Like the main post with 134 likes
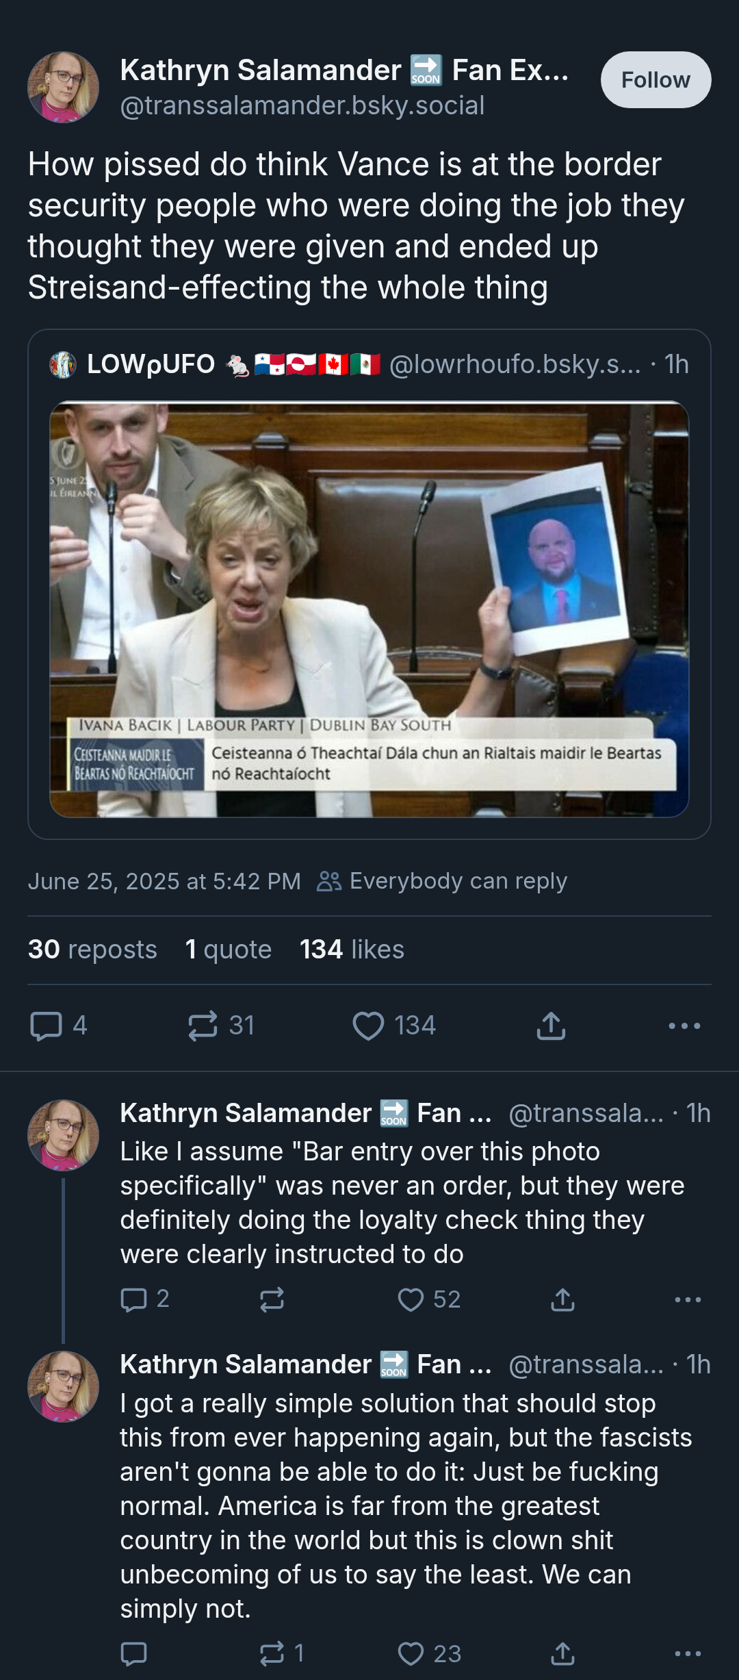The height and width of the screenshot is (1680, 739). (x=368, y=1026)
